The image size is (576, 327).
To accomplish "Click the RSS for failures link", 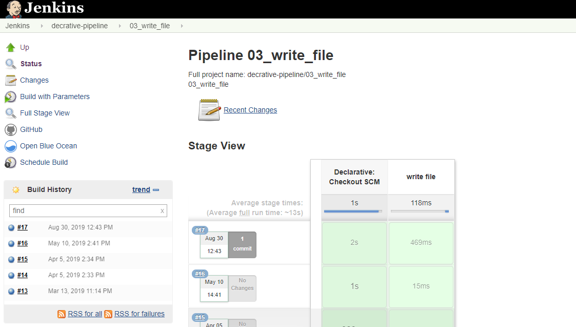I will (139, 314).
